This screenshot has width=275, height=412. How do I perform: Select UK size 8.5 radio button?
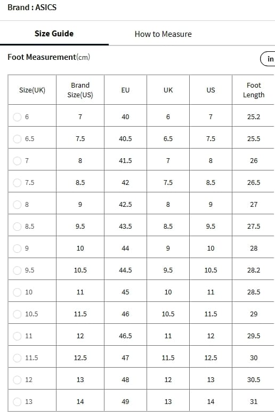pyautogui.click(x=17, y=226)
